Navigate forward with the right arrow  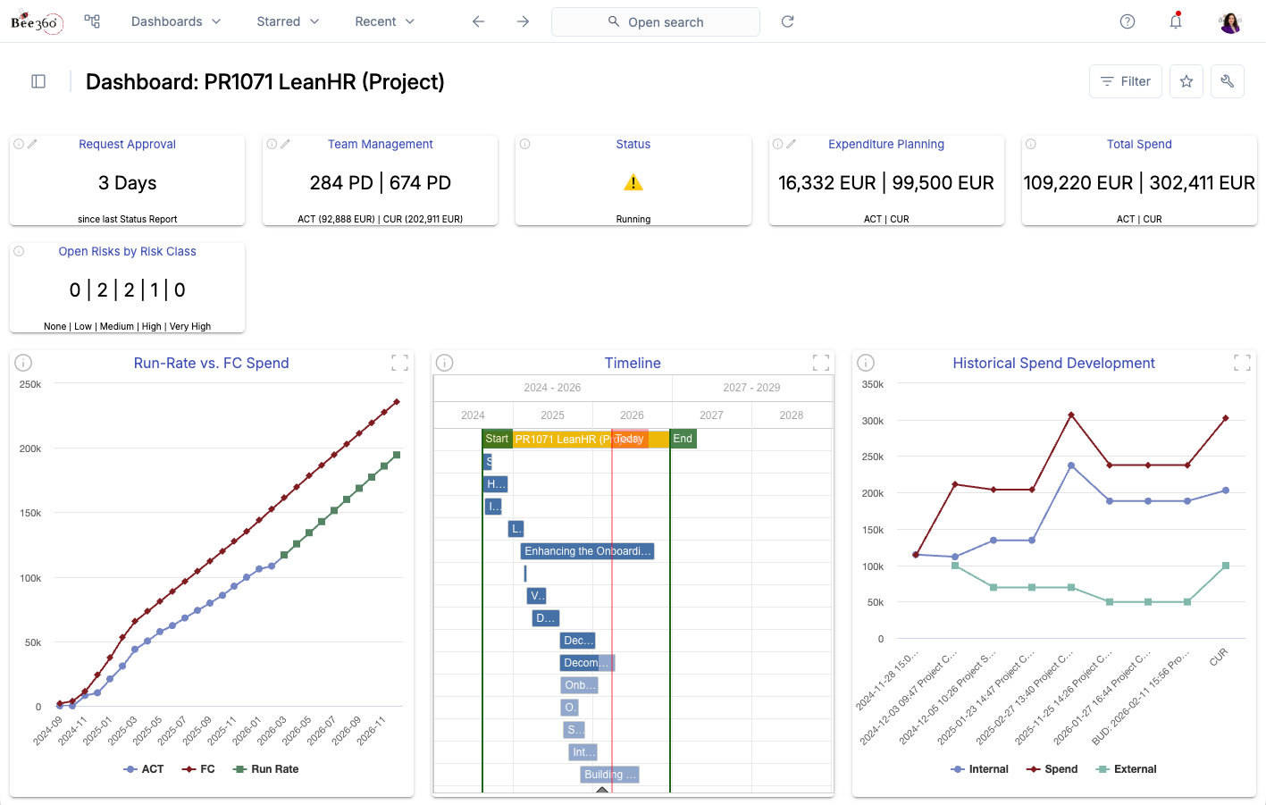524,21
